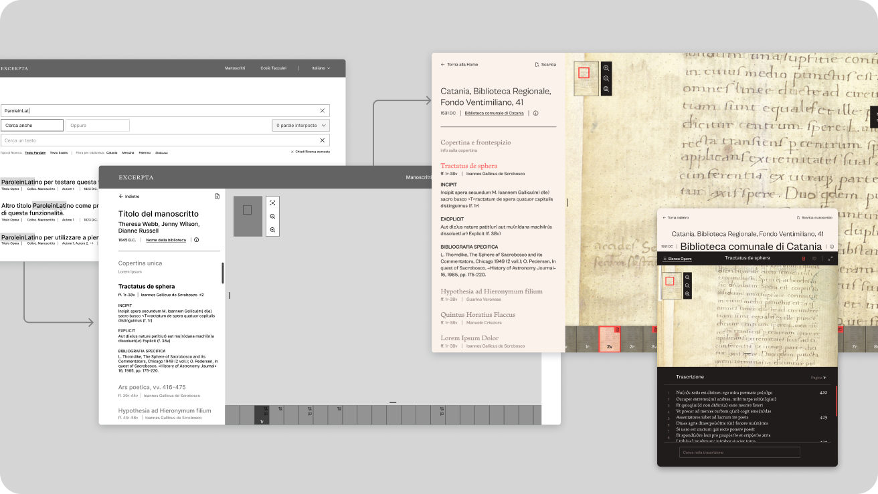Click 'Hypothesia ad Hieronymum filium' in Catania panel
This screenshot has height=494, width=878.
click(491, 291)
